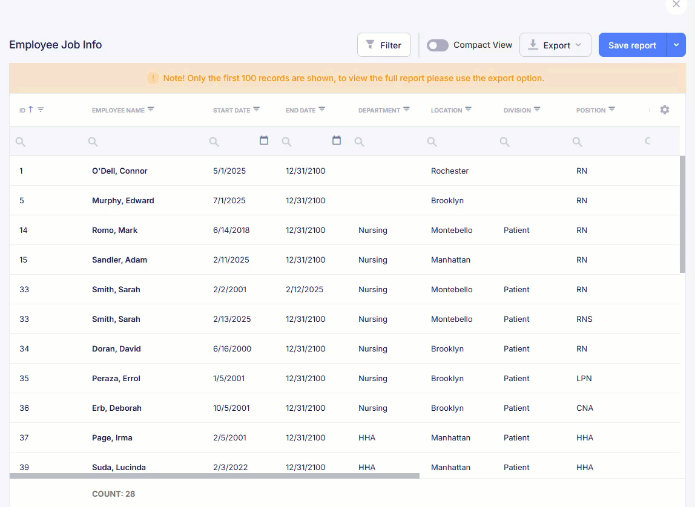Viewport: 695px width, 507px height.
Task: Open the End Date calendar picker
Action: click(337, 140)
